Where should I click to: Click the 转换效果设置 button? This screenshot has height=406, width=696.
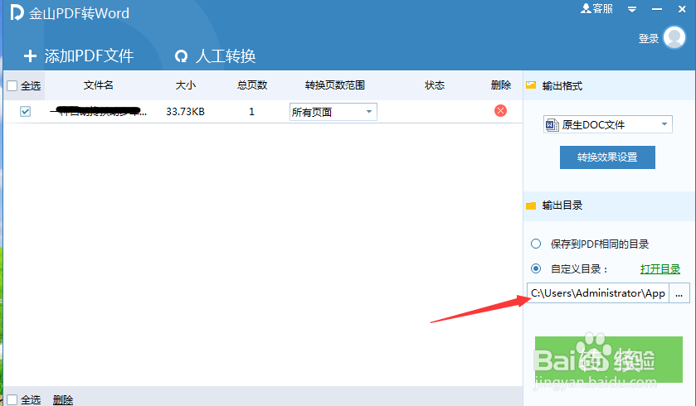[607, 157]
